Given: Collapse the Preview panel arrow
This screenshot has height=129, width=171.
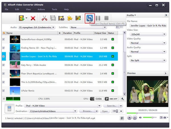Looking at the screenshot, I should 166,73.
